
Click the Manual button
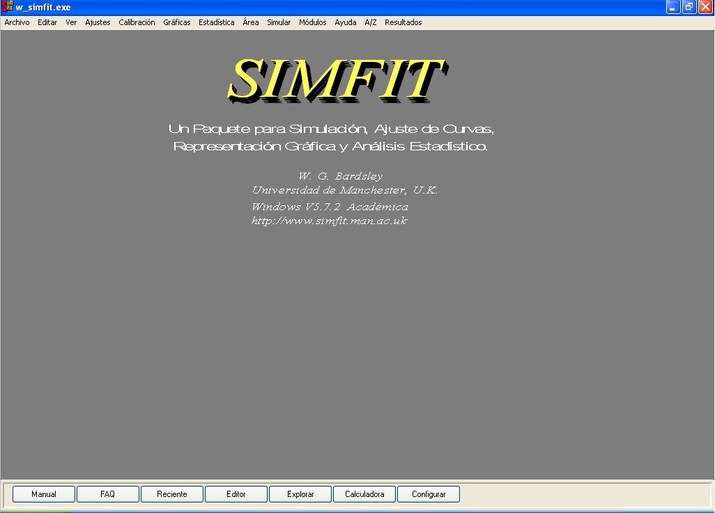[x=44, y=494]
